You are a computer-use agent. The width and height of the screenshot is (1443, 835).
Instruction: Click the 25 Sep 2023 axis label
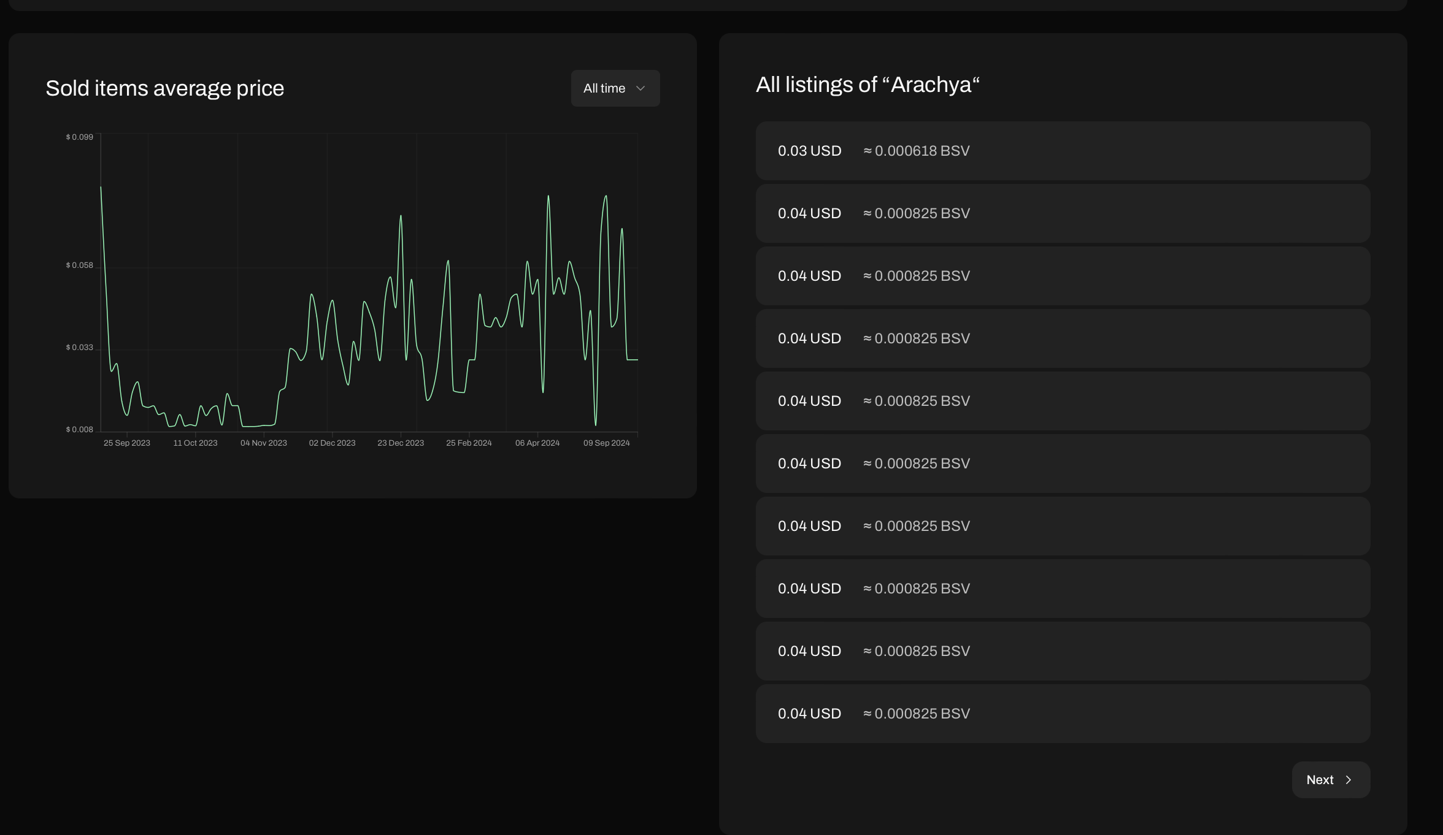point(127,443)
